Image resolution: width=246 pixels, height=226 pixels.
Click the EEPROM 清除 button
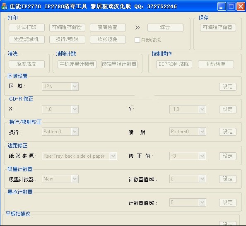tap(174, 64)
